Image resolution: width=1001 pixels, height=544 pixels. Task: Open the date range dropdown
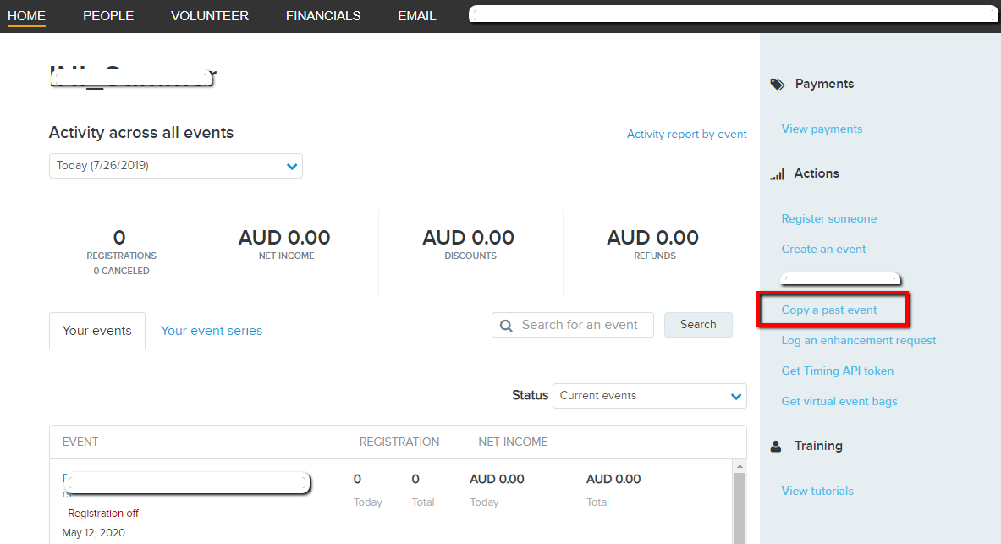pos(175,166)
